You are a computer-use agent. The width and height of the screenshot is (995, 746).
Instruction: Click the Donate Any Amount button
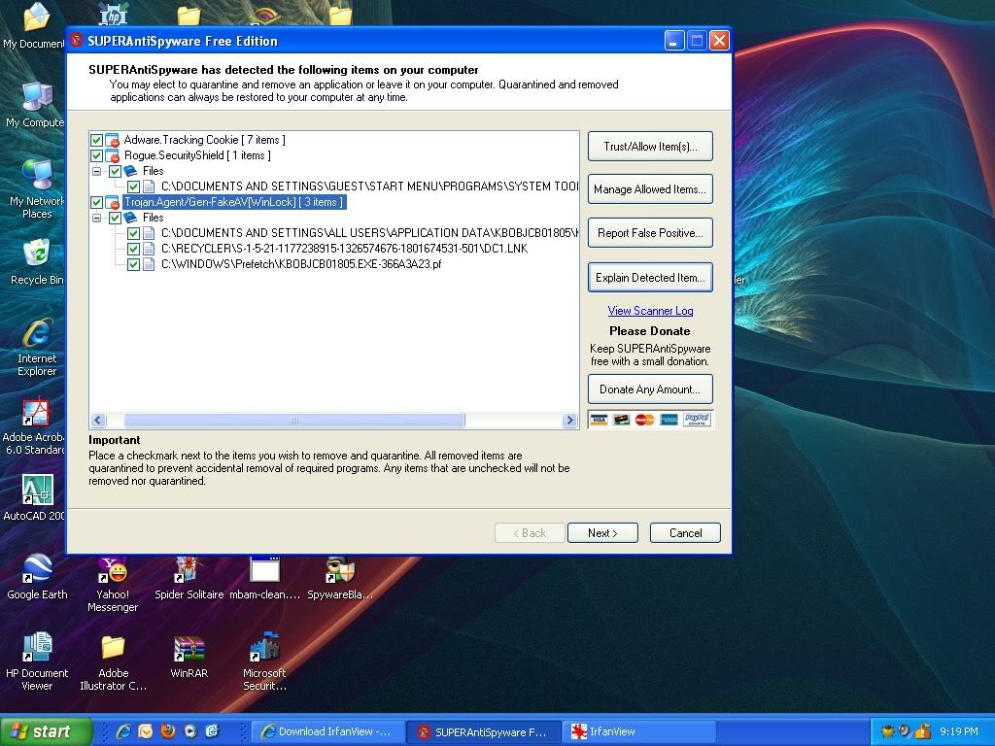650,390
